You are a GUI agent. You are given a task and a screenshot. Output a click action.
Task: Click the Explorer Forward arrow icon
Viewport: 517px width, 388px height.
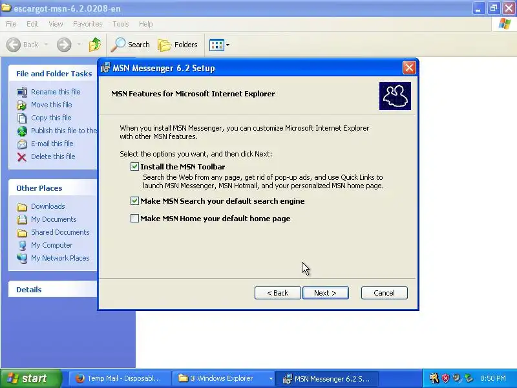click(x=64, y=45)
